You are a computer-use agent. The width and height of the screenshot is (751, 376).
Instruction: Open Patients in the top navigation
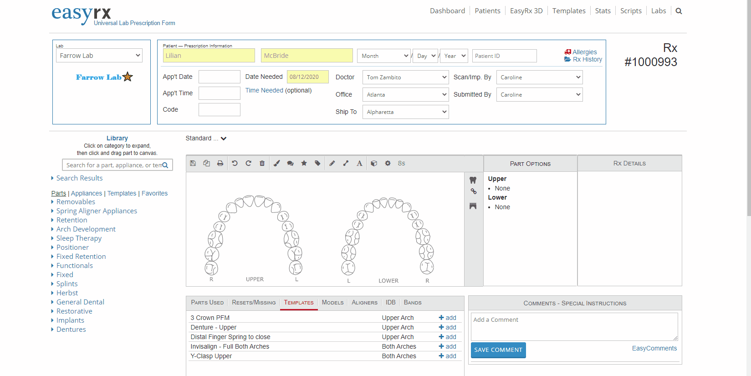[x=487, y=11]
